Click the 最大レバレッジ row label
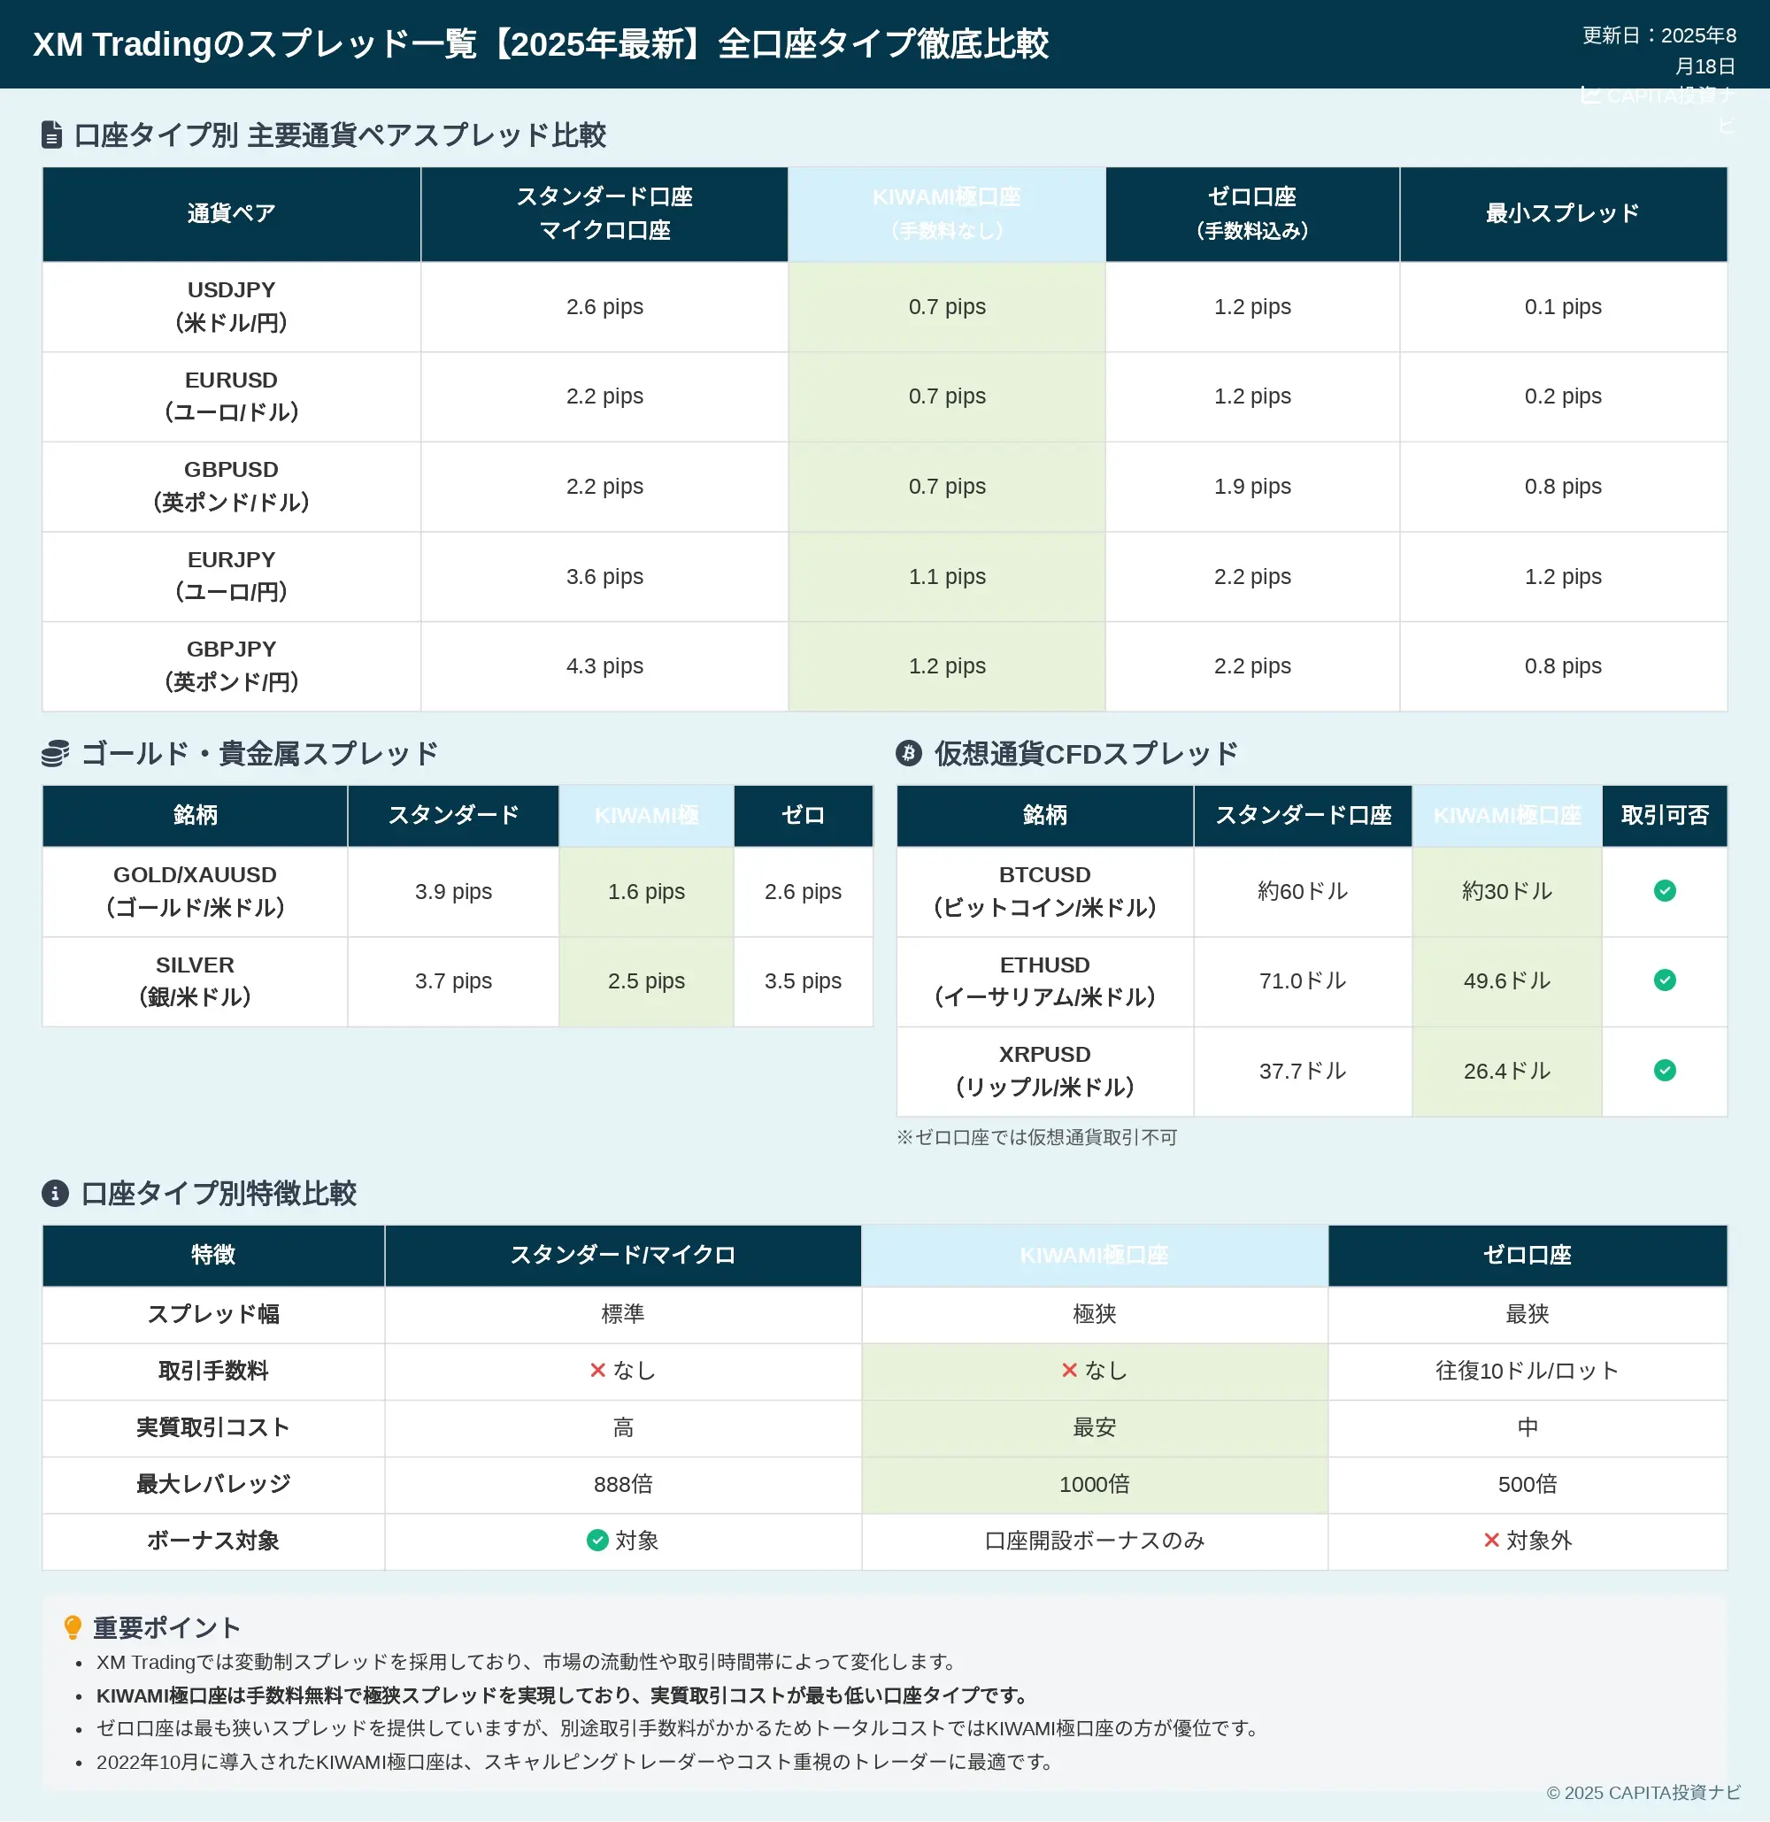This screenshot has width=1770, height=1822. click(214, 1484)
